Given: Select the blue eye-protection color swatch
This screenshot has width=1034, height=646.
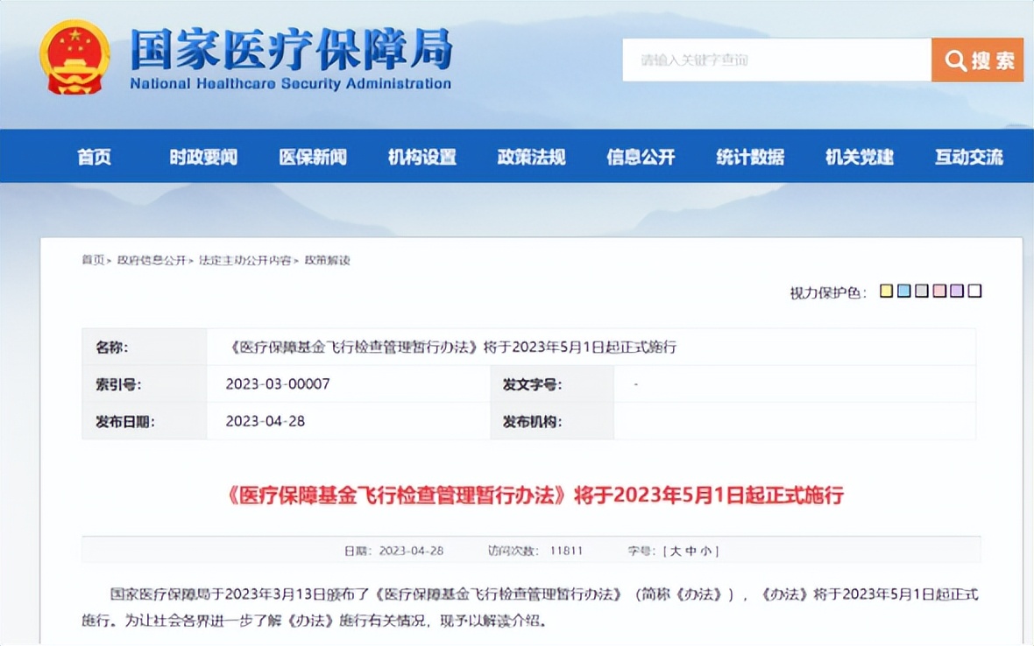Looking at the screenshot, I should (903, 291).
